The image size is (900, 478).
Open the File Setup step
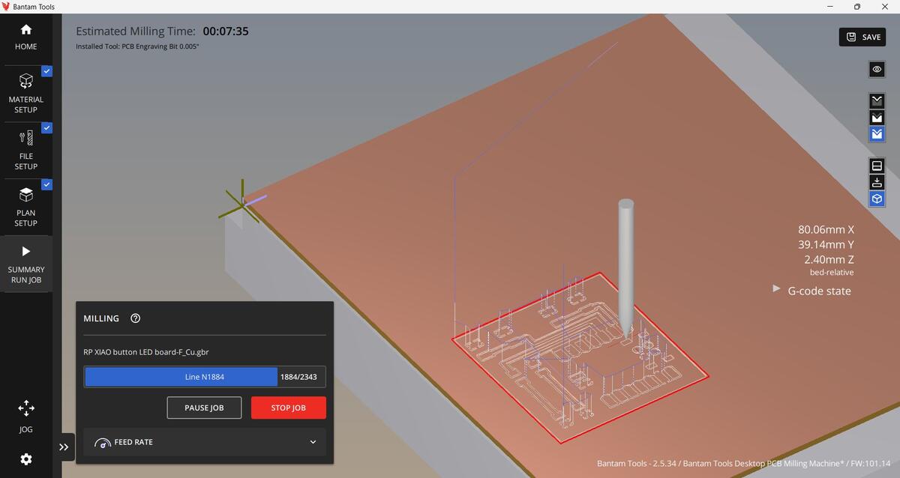(25, 150)
